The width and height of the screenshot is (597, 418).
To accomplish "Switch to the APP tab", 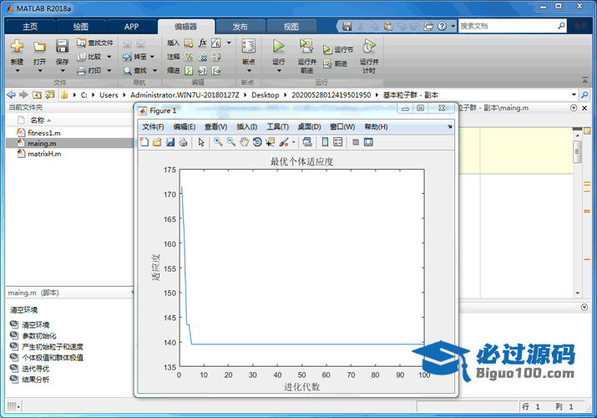I will 131,27.
